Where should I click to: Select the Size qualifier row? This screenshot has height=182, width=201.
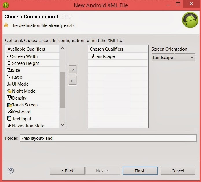tap(33, 70)
